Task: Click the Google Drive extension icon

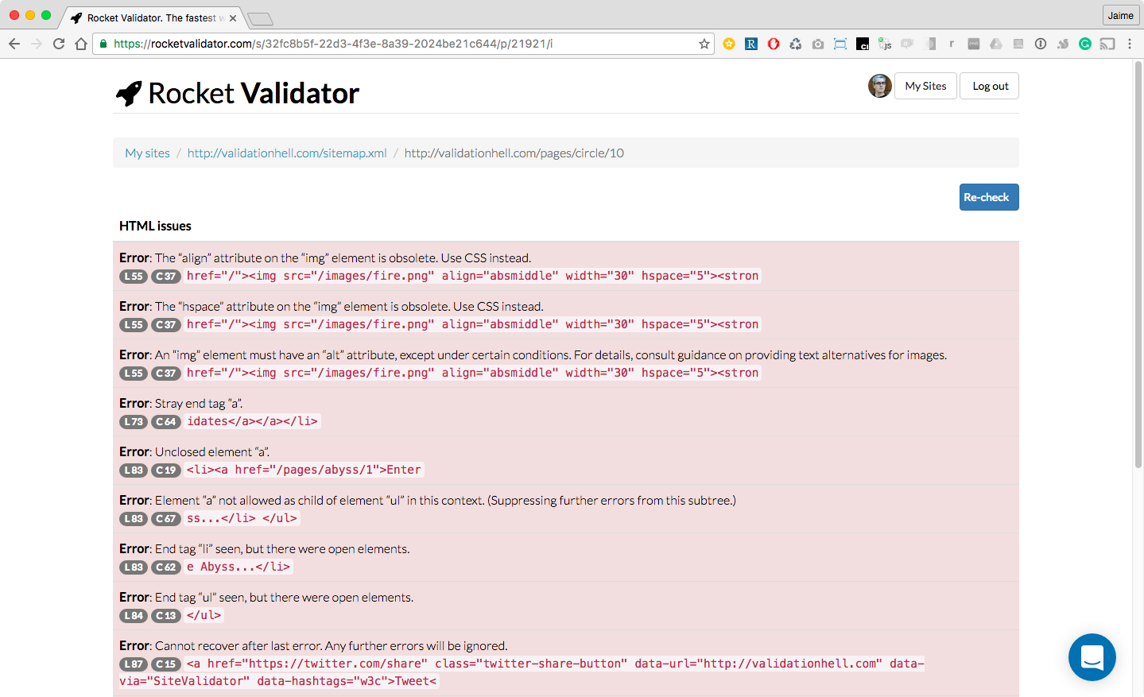Action: pos(996,44)
